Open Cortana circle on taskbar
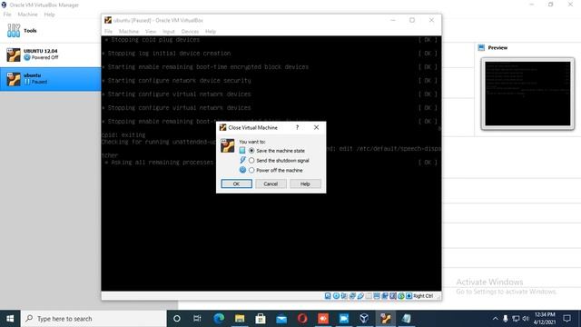 (x=177, y=319)
